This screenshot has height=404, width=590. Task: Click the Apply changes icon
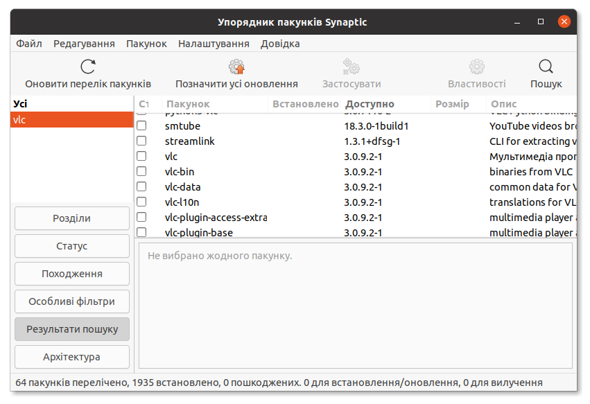coord(351,66)
